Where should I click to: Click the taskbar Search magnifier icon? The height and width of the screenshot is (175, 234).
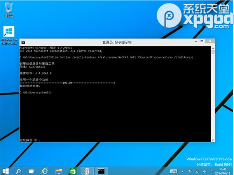coord(18,171)
